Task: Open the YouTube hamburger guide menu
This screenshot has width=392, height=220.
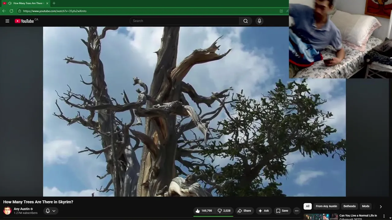Action: (x=7, y=21)
